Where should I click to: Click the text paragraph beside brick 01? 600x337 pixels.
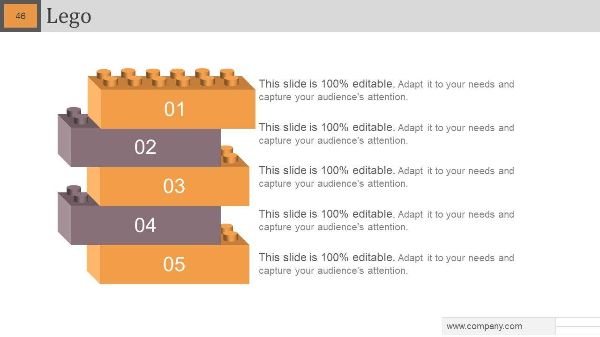pos(386,90)
